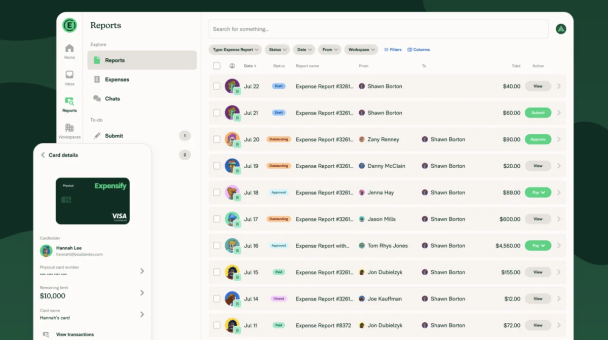Screen dimensions: 608x340
Task: Click the Jul 16 row user avatar
Action: tap(232, 245)
